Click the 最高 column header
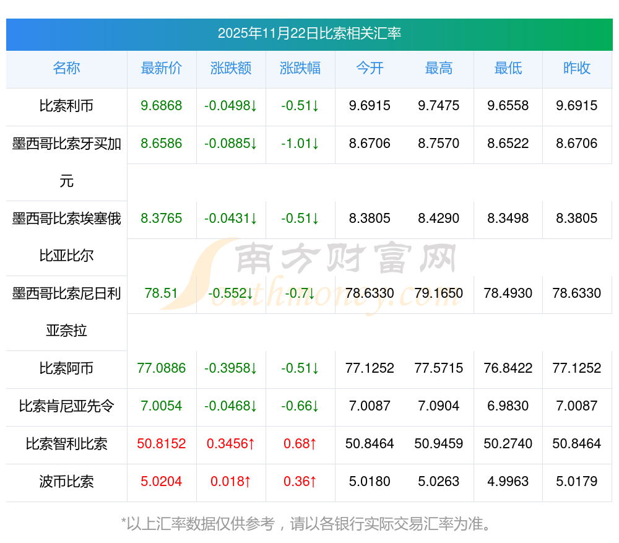The image size is (619, 543). tap(439, 69)
